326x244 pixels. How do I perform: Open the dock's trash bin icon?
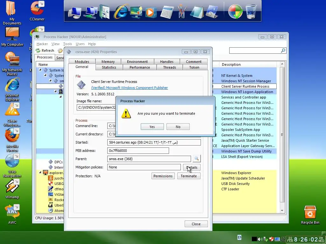pyautogui.click(x=251, y=11)
